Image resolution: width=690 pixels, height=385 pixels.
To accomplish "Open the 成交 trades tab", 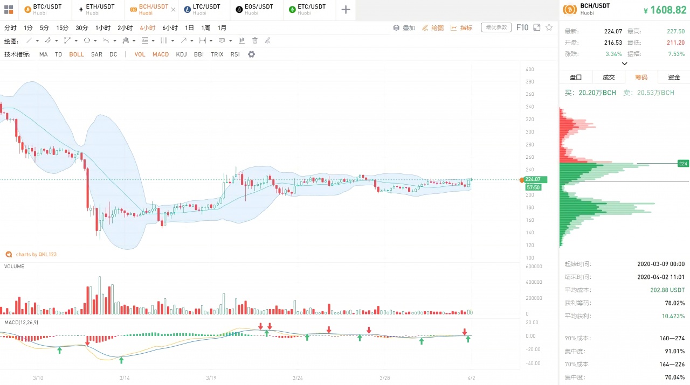I will point(609,77).
